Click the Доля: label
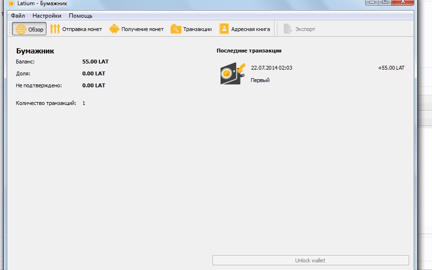Screen dimensions: 432x270 click(x=23, y=73)
